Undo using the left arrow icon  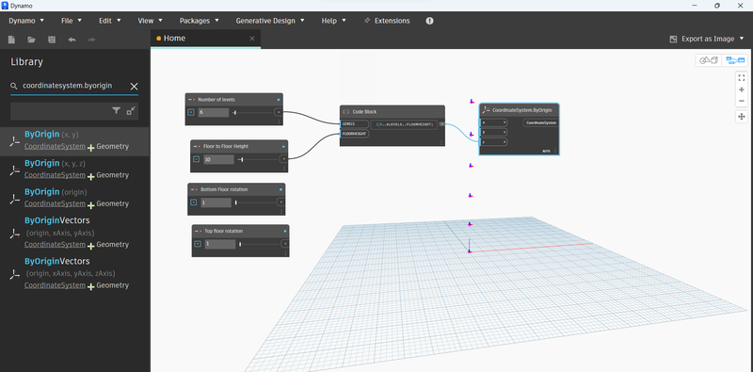pos(72,40)
